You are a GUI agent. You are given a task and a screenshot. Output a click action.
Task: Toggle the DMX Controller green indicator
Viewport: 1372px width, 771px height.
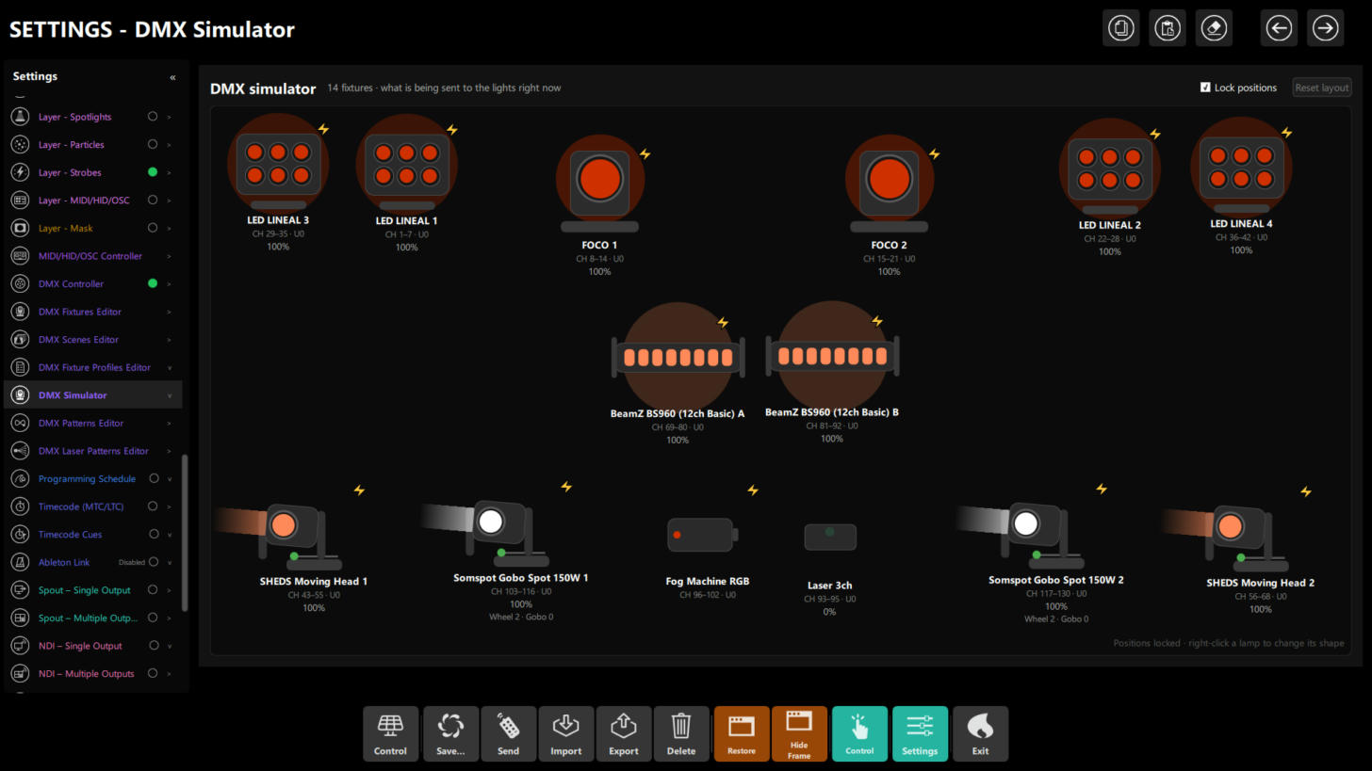tap(153, 283)
